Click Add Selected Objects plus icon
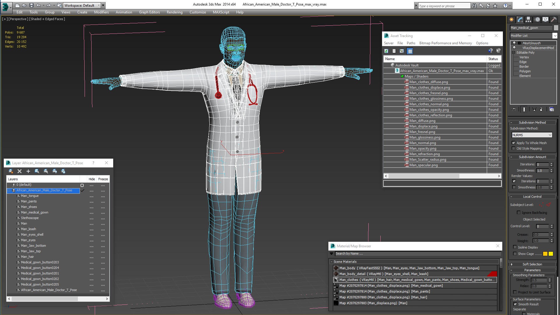This screenshot has width=560, height=315. click(x=28, y=171)
